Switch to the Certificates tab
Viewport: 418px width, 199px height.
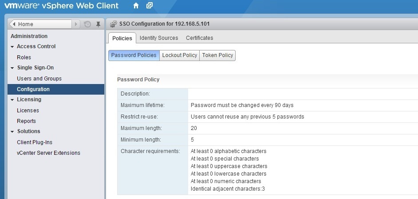199,38
